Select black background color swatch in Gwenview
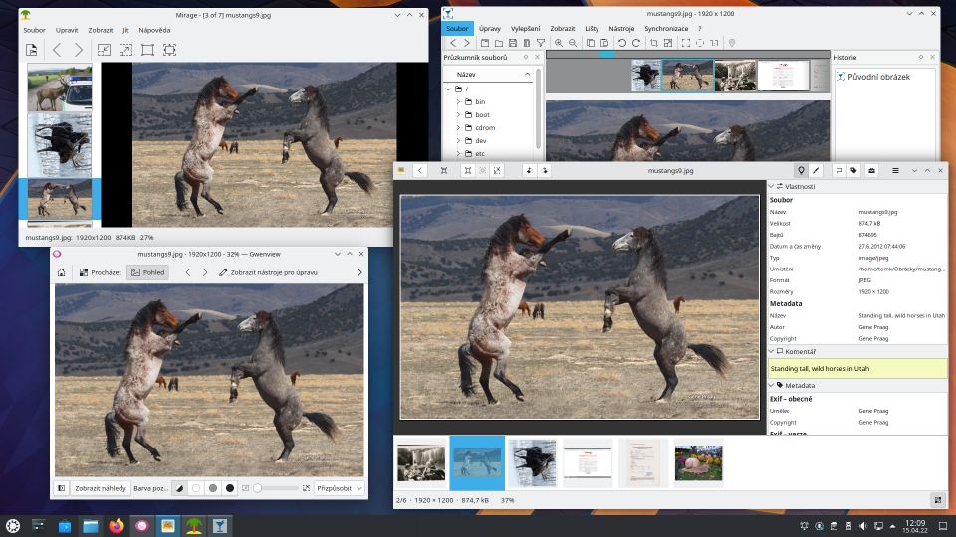 pyautogui.click(x=230, y=488)
